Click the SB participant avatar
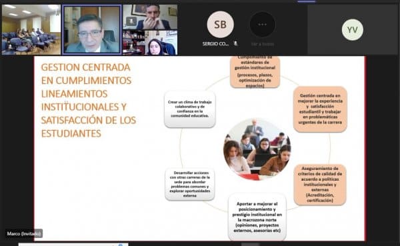The image size is (400, 246). tap(220, 25)
